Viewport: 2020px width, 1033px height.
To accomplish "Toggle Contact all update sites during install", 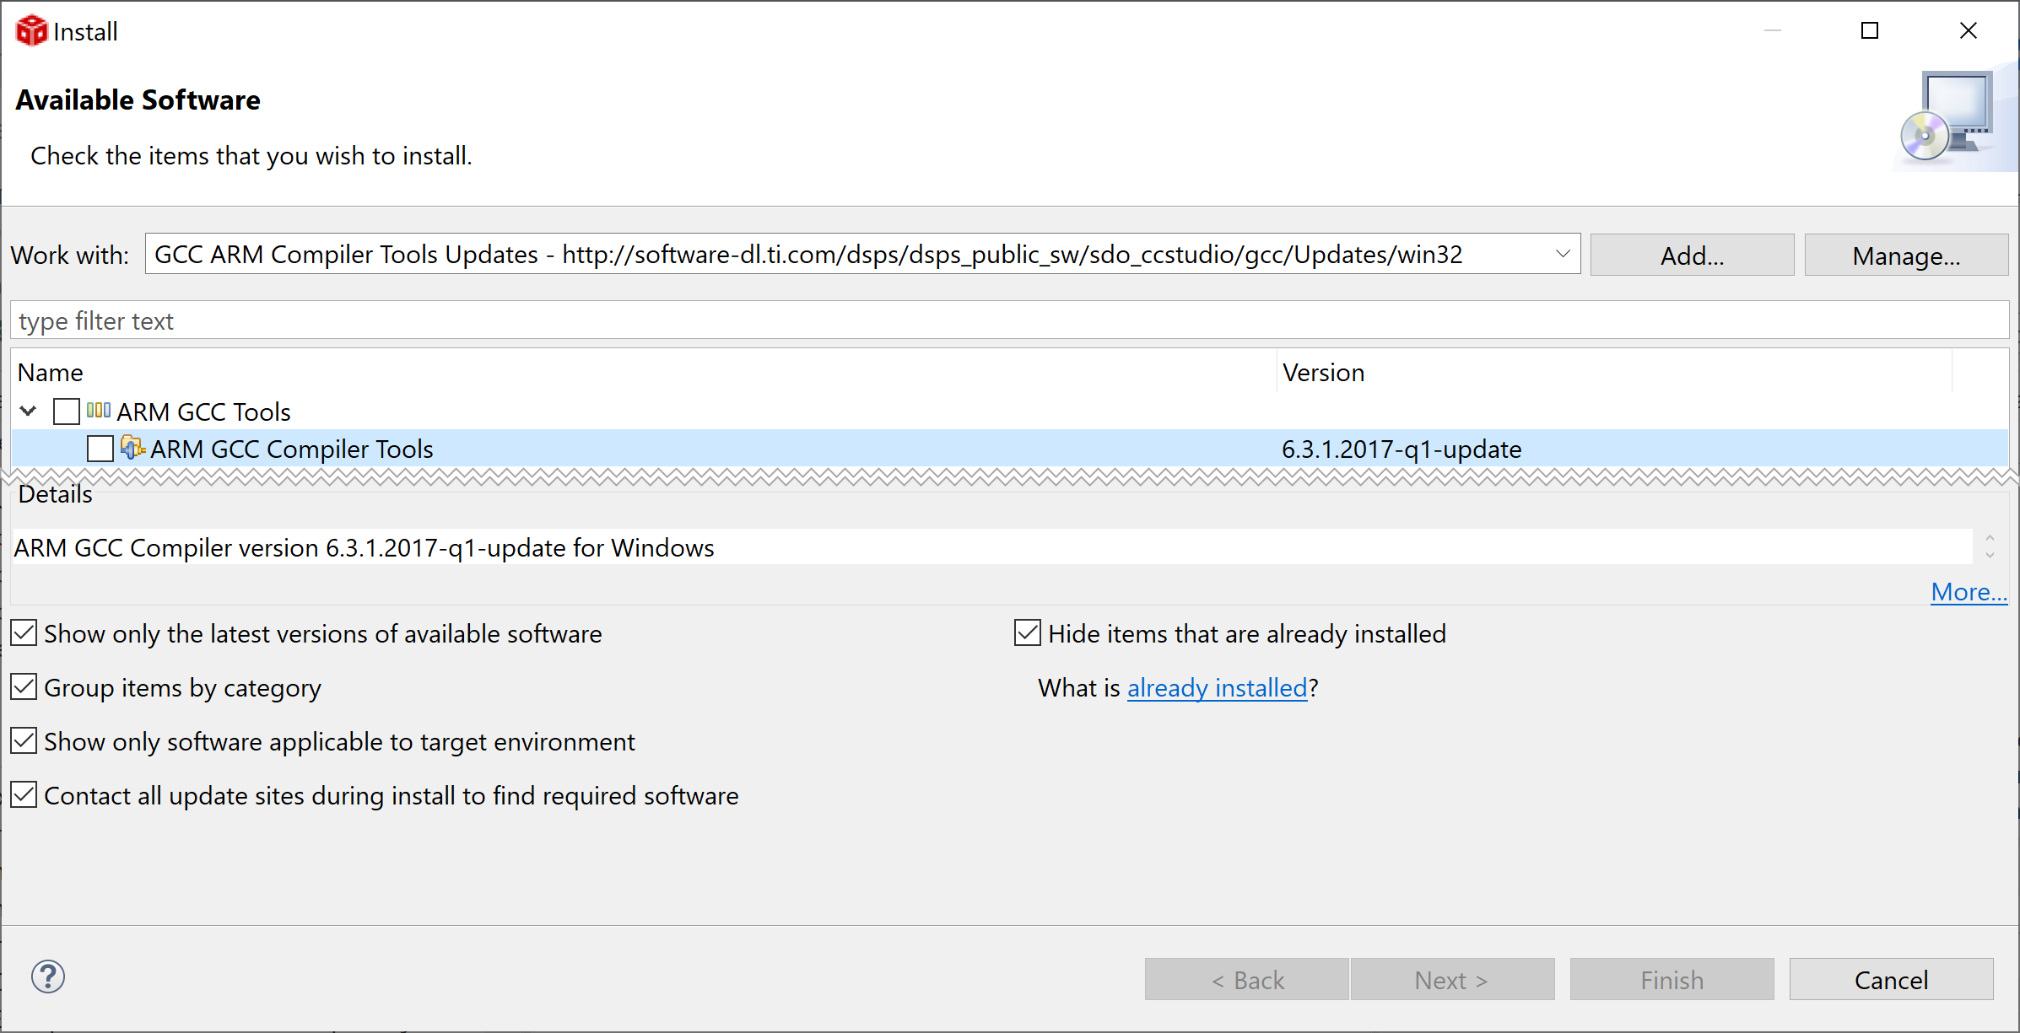I will [24, 795].
